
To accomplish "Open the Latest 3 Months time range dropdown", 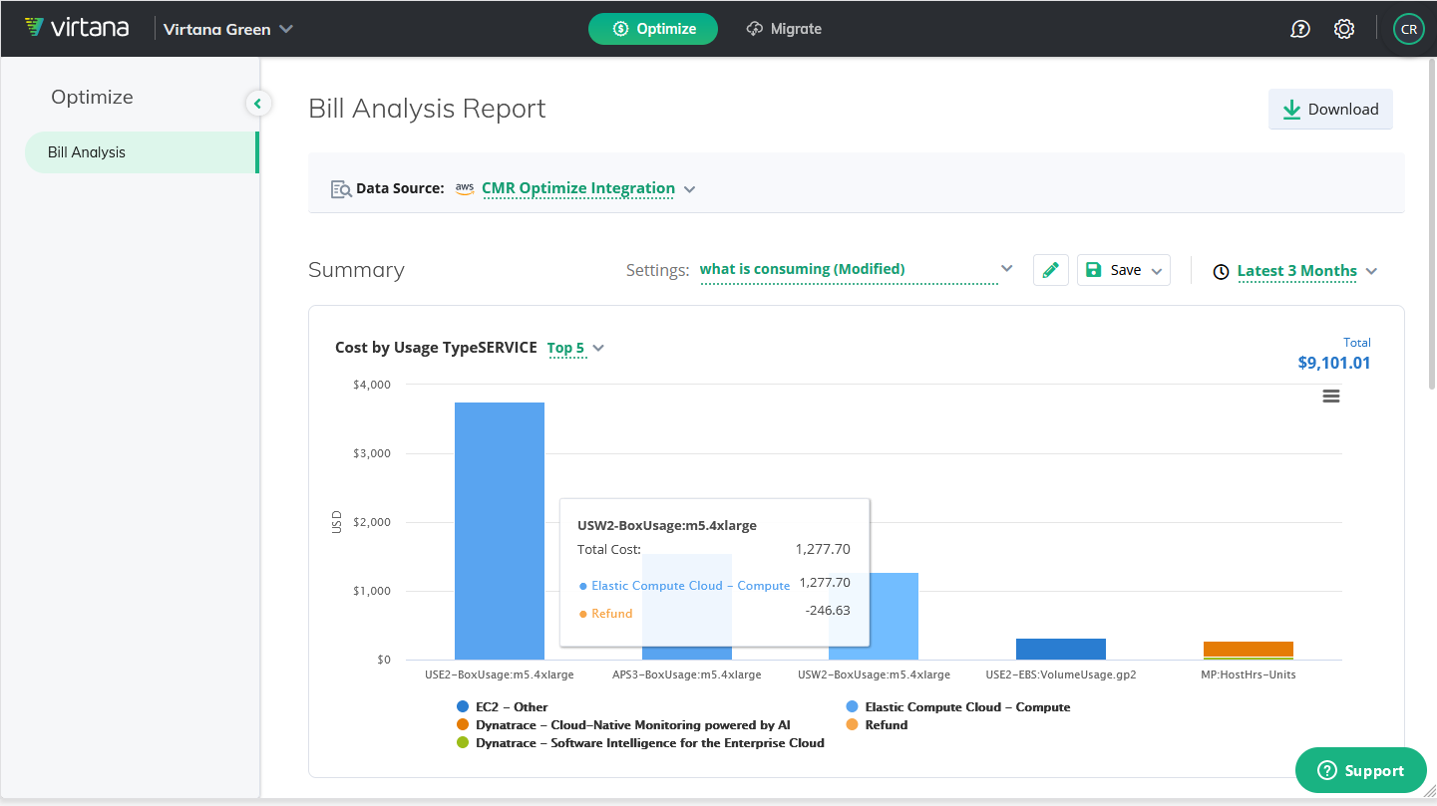I will 1306,271.
